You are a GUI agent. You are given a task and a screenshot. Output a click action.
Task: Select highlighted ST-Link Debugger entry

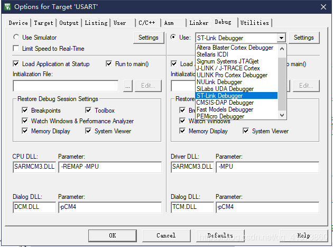pyautogui.click(x=236, y=96)
